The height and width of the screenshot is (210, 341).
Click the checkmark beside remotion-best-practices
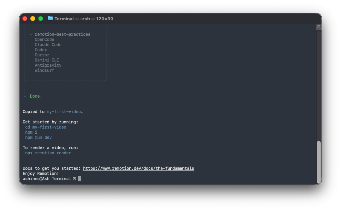click(31, 34)
